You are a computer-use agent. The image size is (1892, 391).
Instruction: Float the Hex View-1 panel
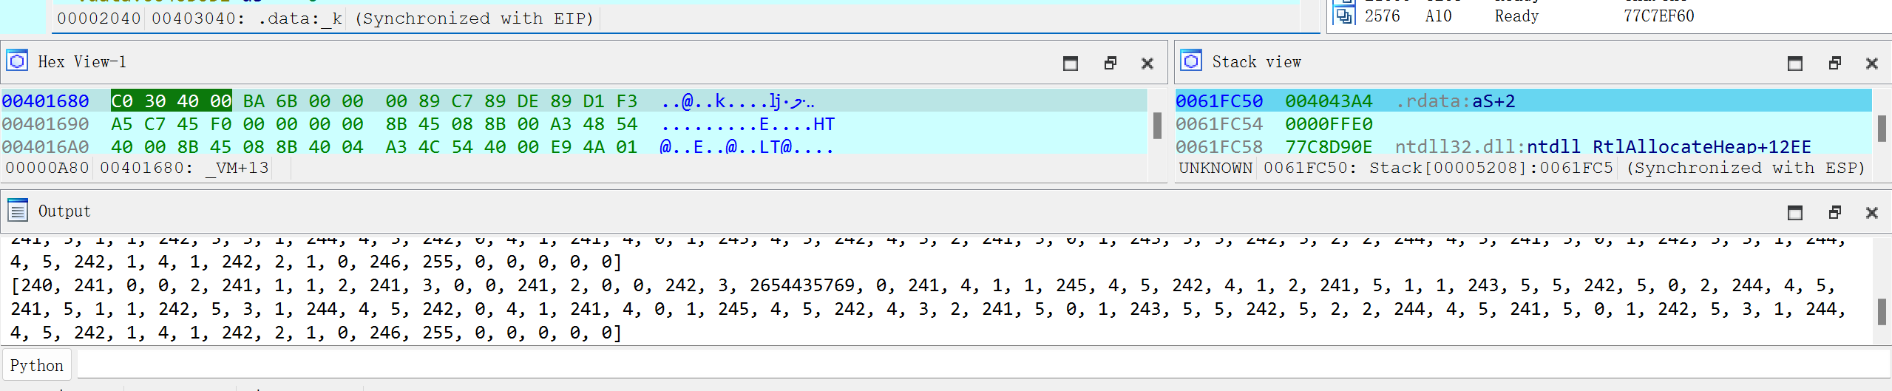click(x=1110, y=64)
